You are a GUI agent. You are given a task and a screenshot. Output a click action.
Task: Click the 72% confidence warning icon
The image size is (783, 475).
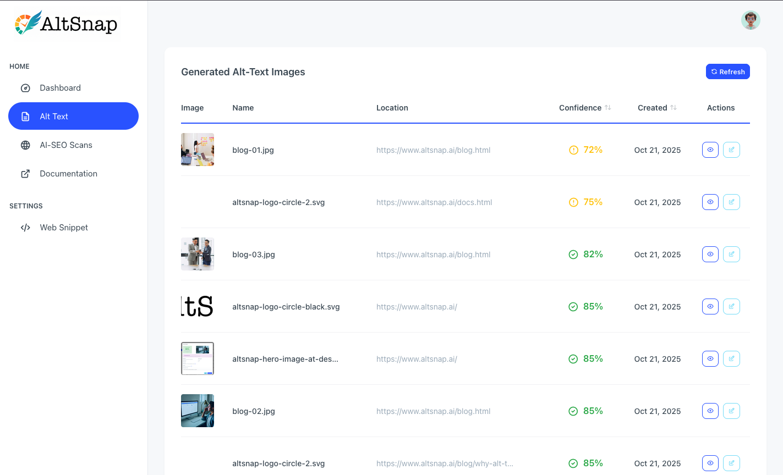point(573,150)
